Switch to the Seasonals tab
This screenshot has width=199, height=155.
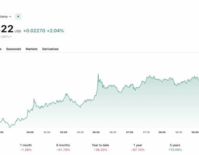[14, 49]
